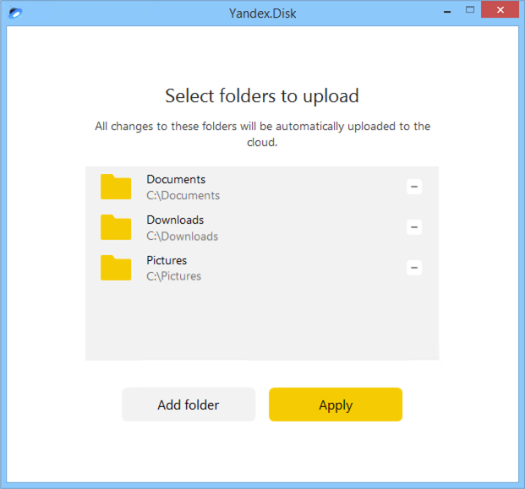Screen dimensions: 525x489
Task: Select the Downloads folder name
Action: coord(175,220)
